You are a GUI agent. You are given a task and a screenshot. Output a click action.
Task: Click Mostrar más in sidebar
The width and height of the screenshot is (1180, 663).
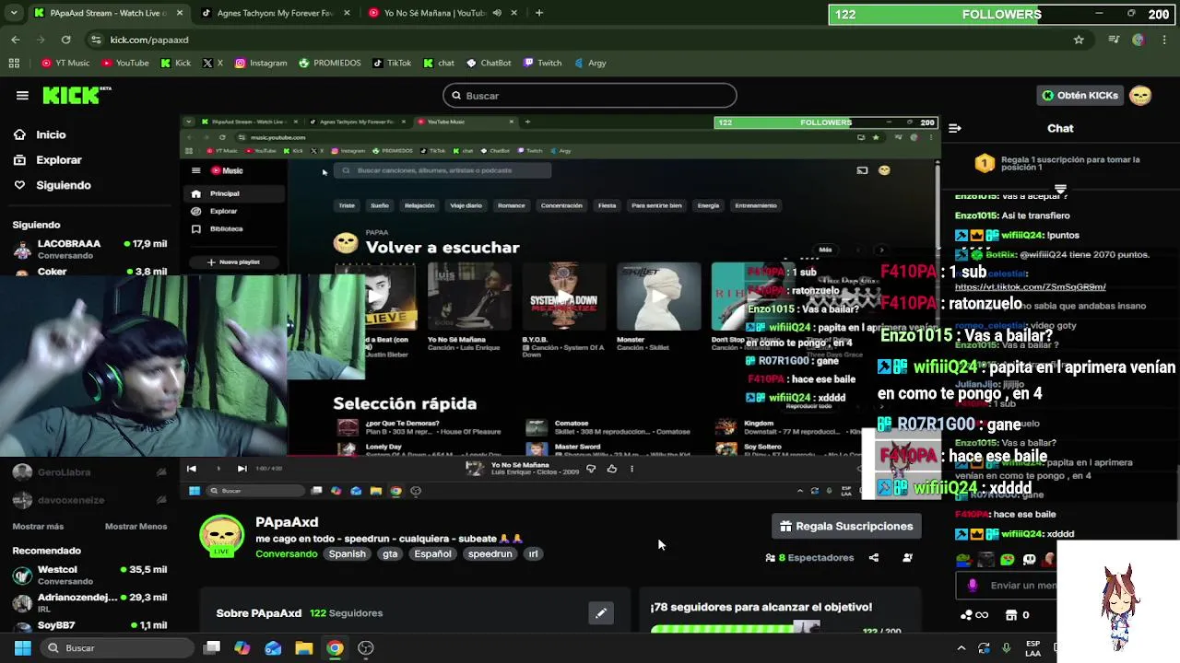38,527
